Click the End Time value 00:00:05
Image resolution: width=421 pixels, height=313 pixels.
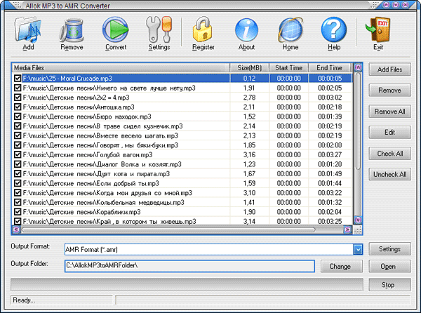330,79
